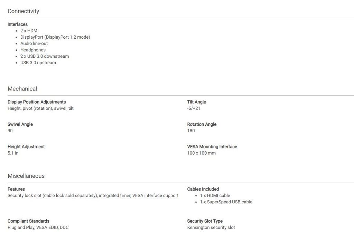The height and width of the screenshot is (242, 354).
Task: Click the VESA Mounting Interface label
Action: pos(212,147)
